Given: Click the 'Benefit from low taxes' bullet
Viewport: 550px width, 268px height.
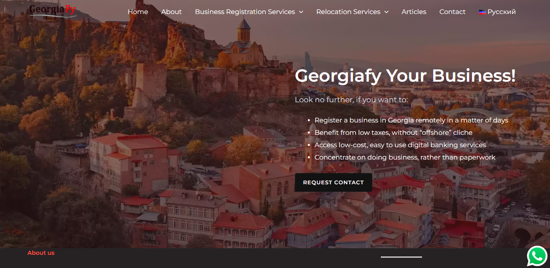Looking at the screenshot, I should click(x=393, y=133).
